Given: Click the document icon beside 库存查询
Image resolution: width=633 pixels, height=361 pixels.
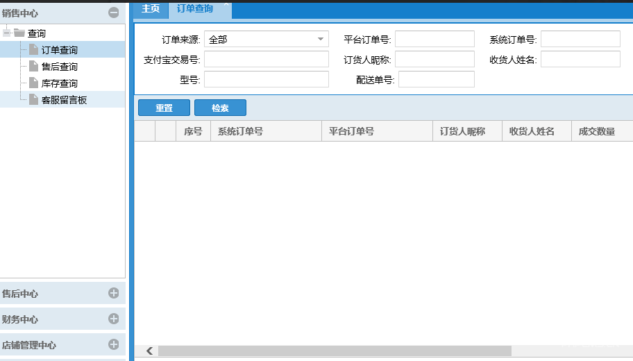Looking at the screenshot, I should (33, 83).
